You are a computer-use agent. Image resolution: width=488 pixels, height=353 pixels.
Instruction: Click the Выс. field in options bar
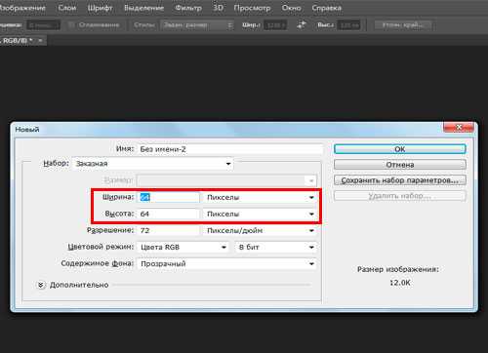coord(348,25)
